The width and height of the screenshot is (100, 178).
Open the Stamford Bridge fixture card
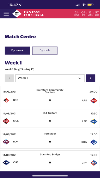click(x=50, y=160)
